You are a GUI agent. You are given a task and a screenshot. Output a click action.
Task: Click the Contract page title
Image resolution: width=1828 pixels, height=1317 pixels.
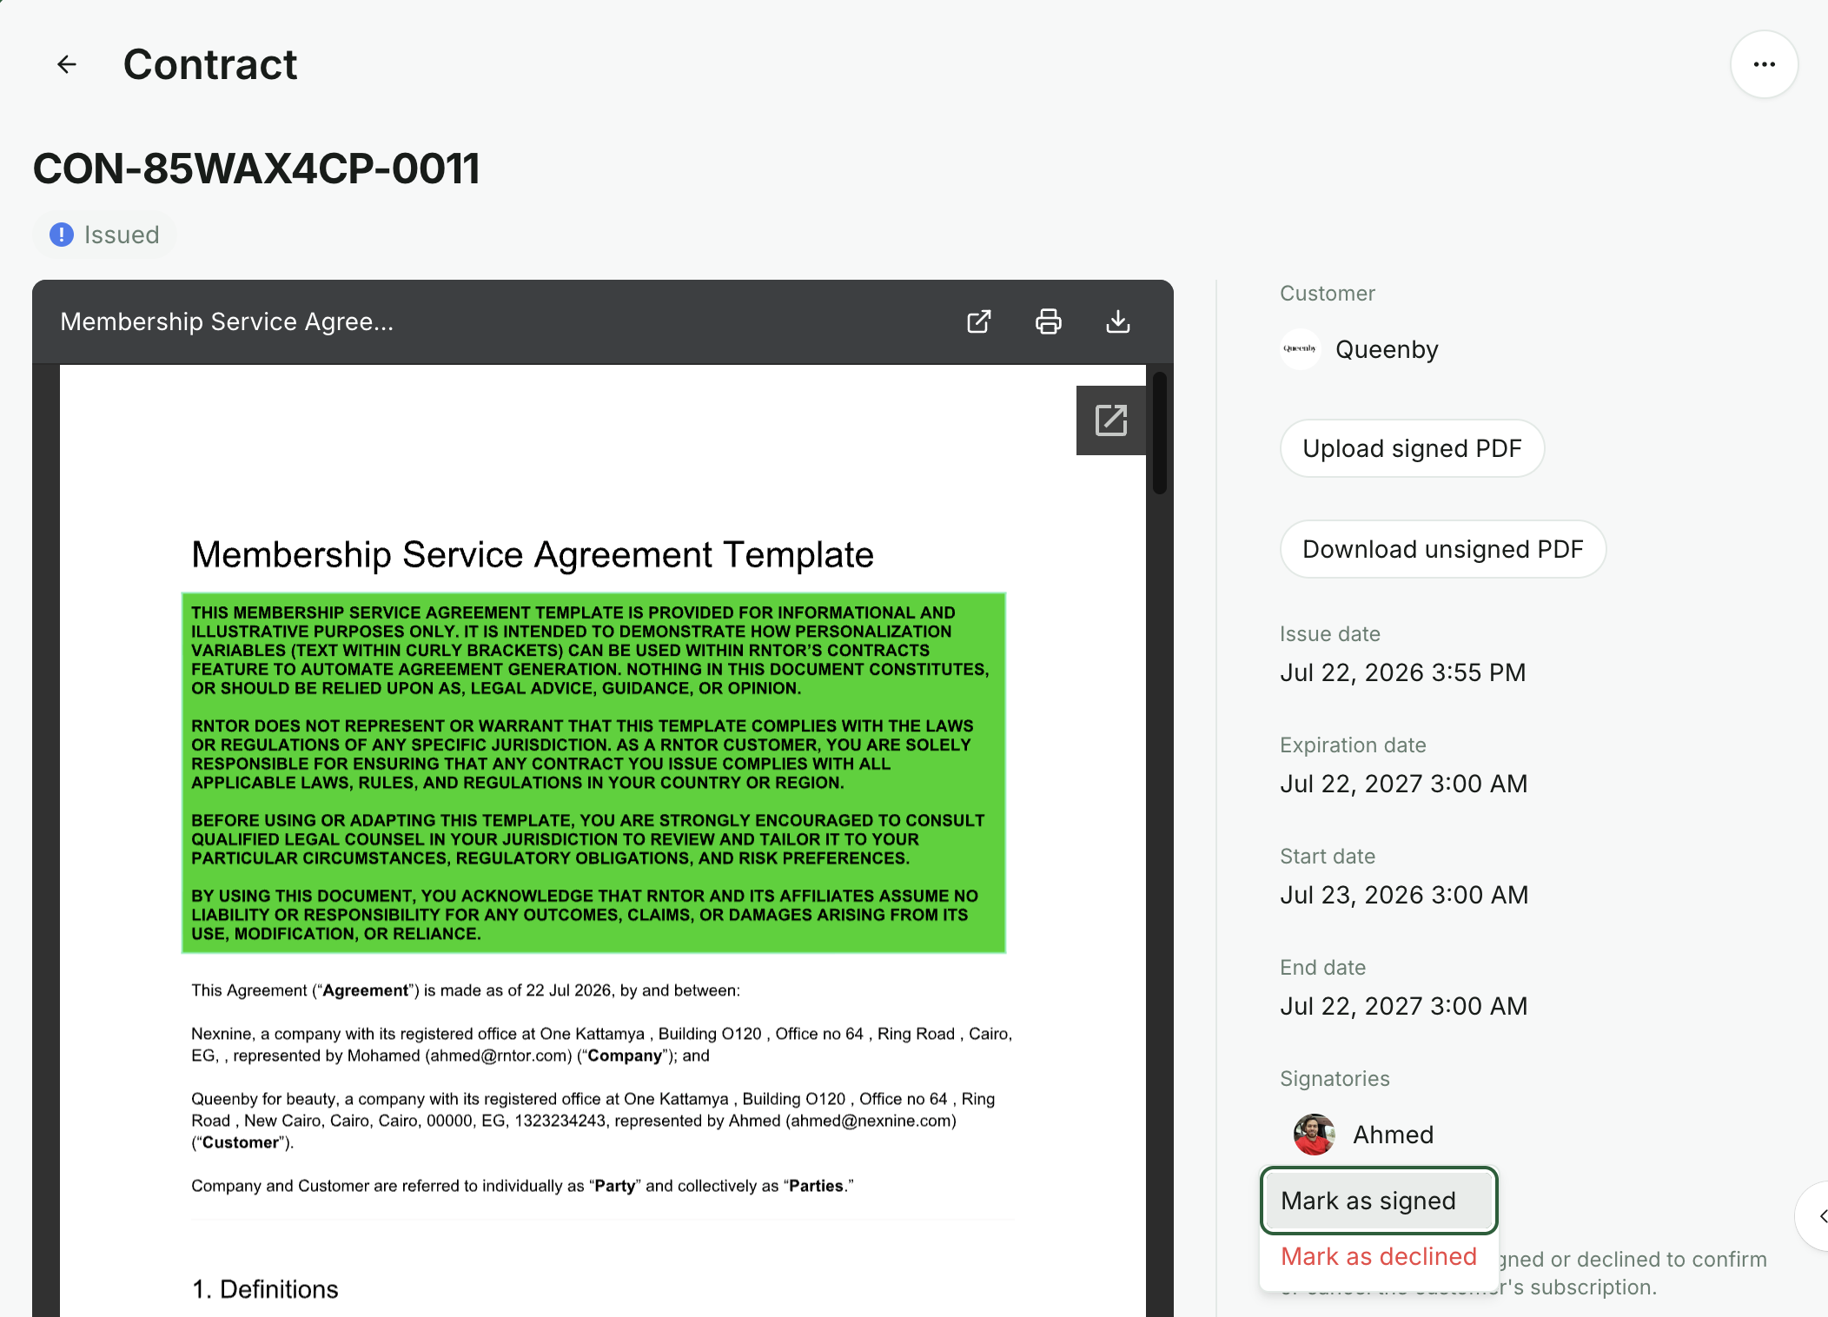click(x=210, y=64)
